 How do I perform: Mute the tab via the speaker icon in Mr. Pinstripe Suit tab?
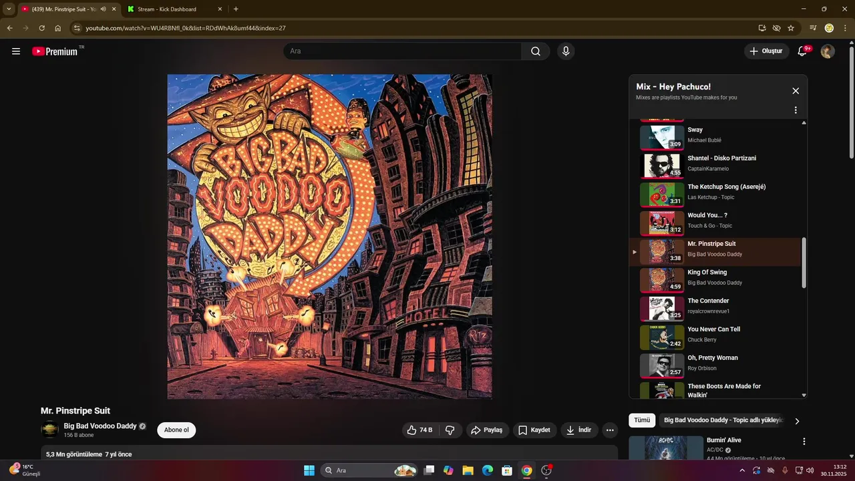point(103,9)
